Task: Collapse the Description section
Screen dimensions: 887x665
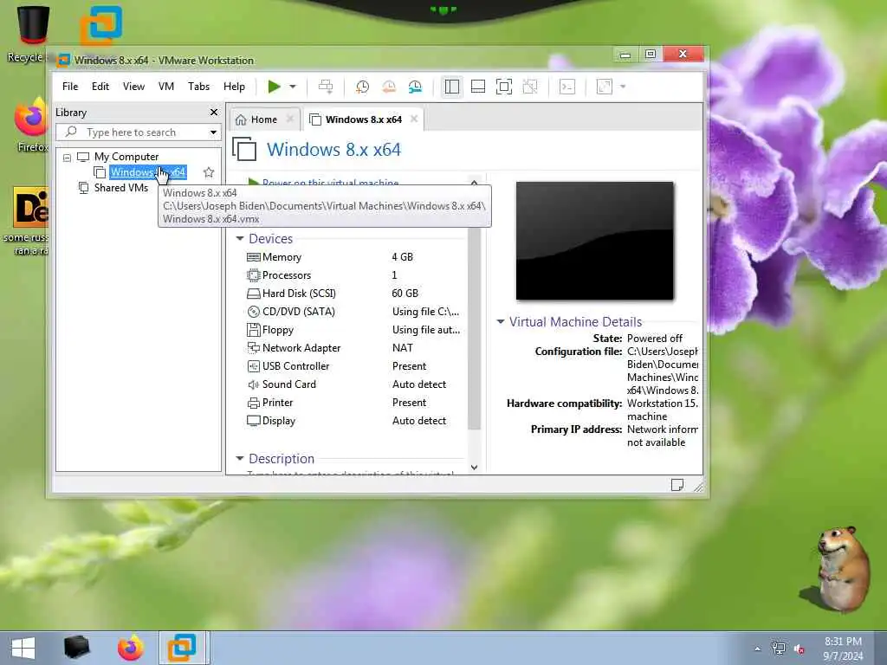Action: 239,459
